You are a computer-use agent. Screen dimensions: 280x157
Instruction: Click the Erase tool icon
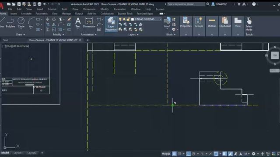[x=69, y=19]
